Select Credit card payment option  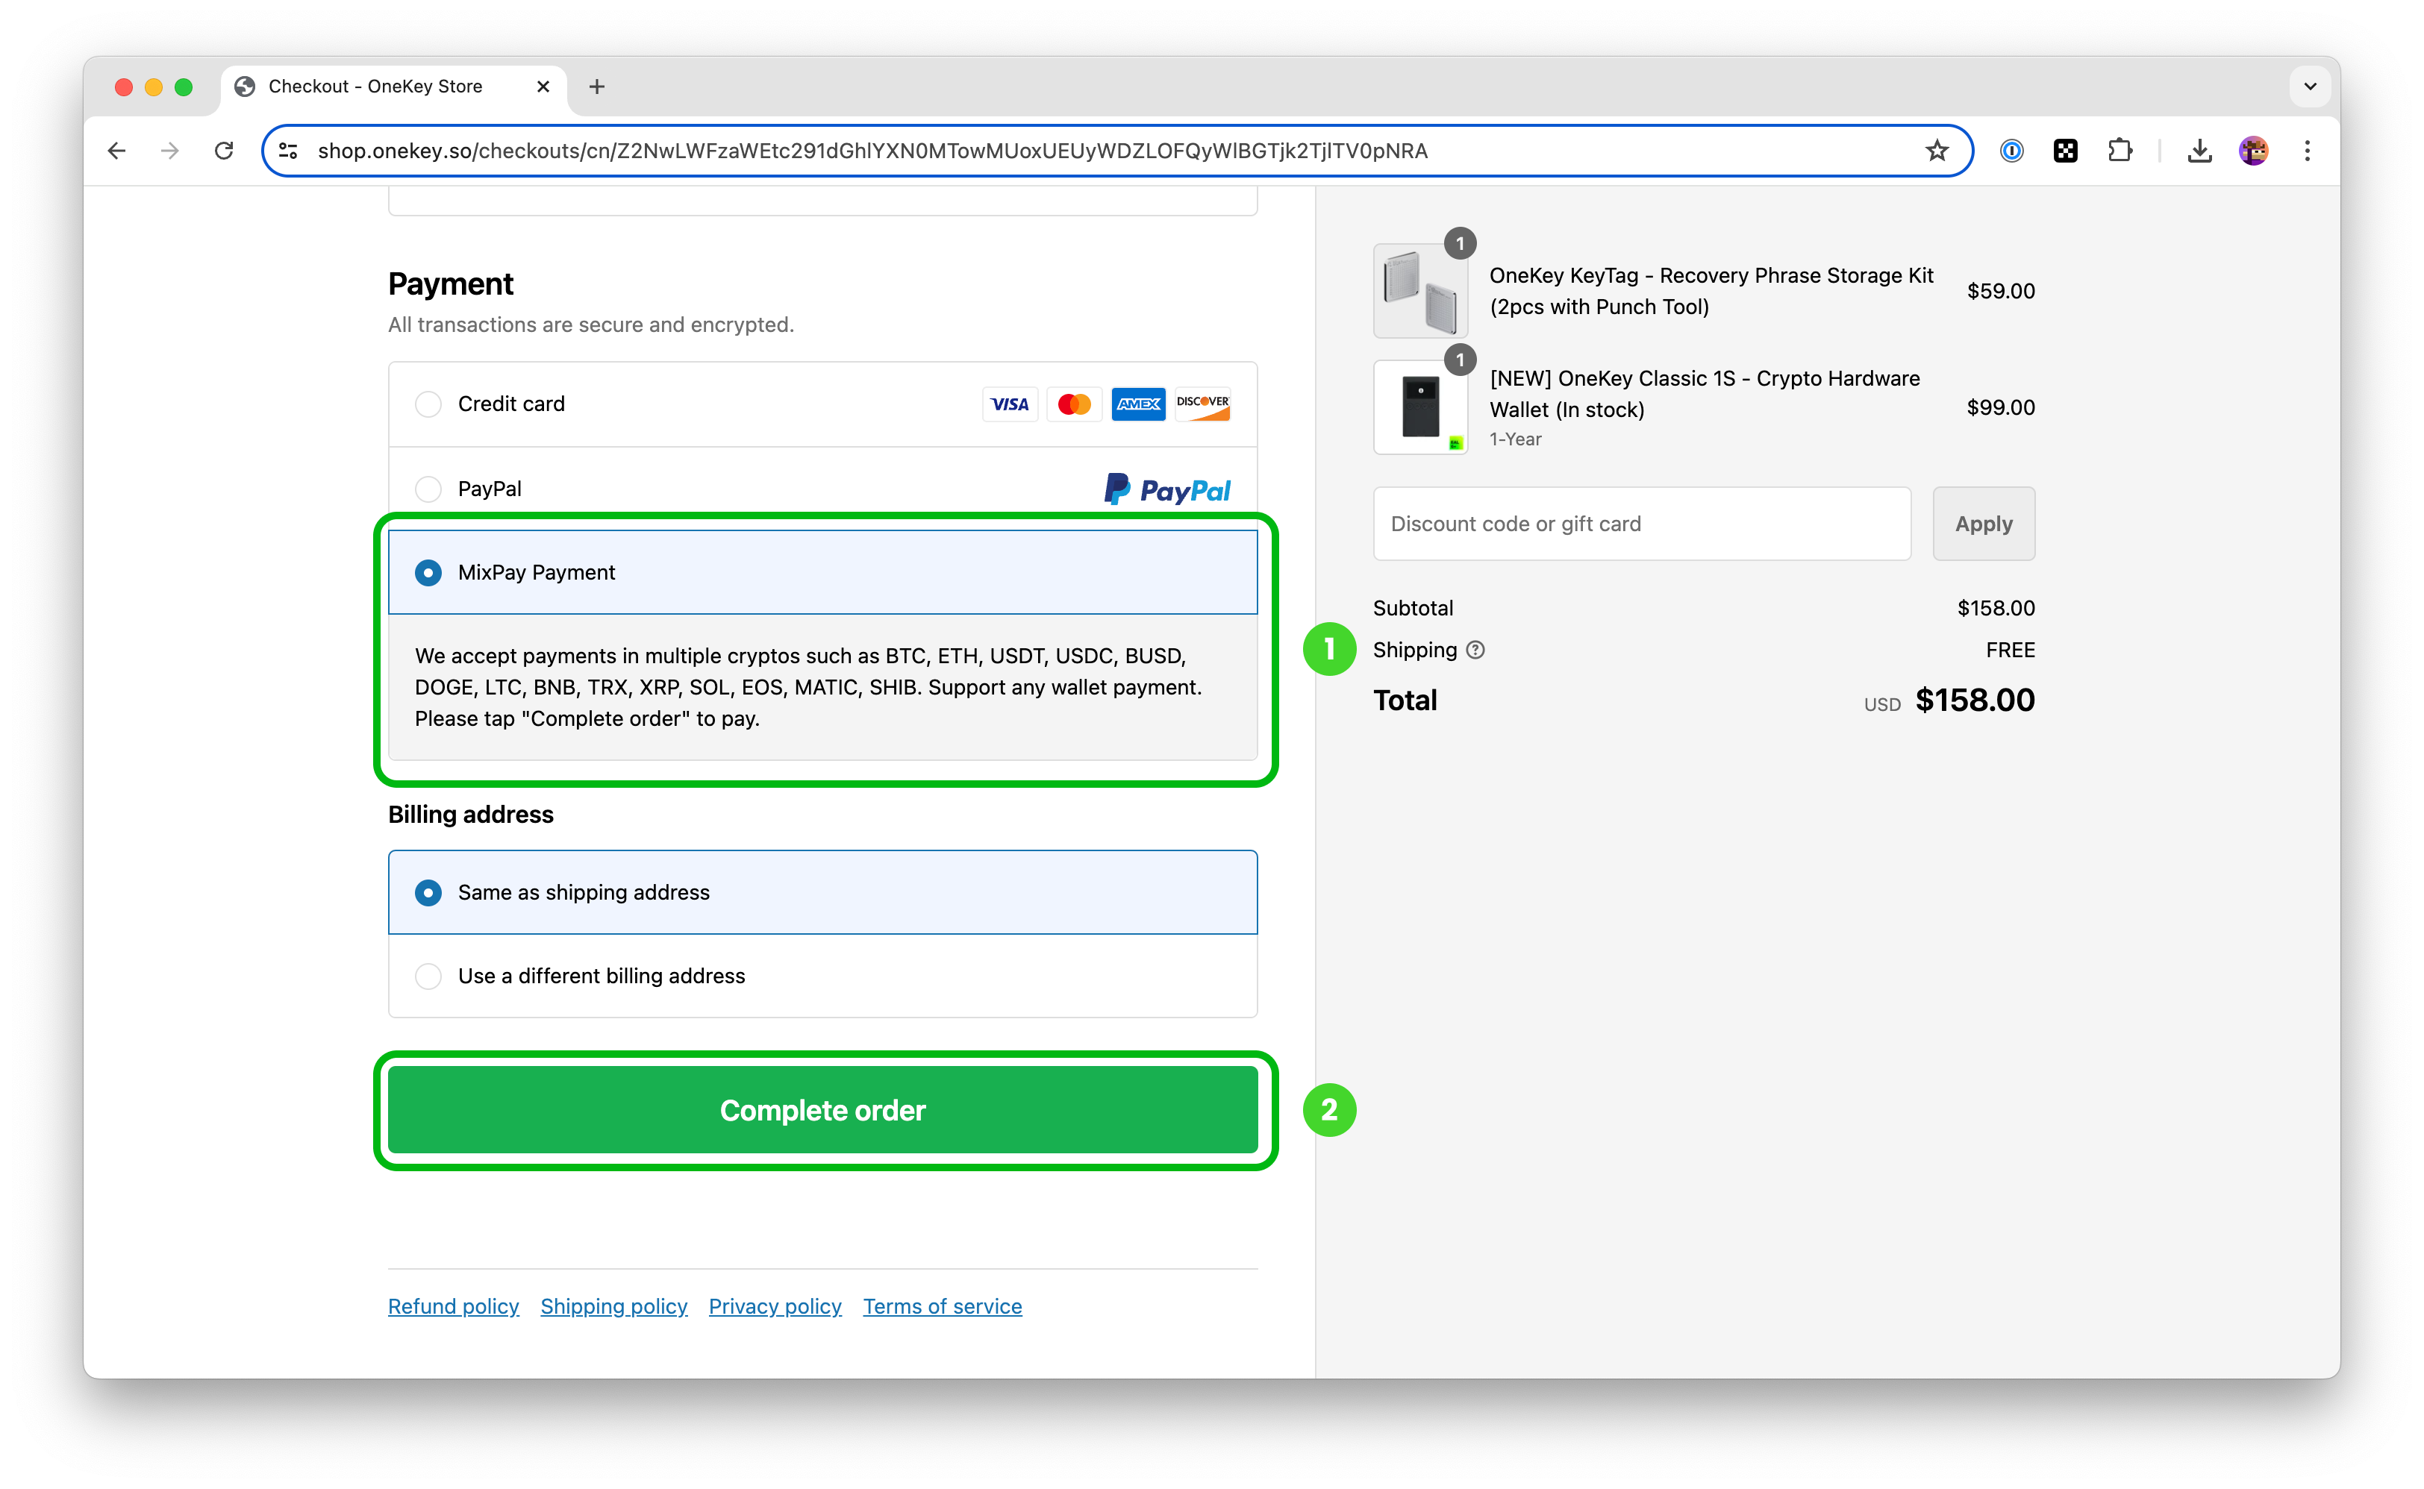click(428, 404)
